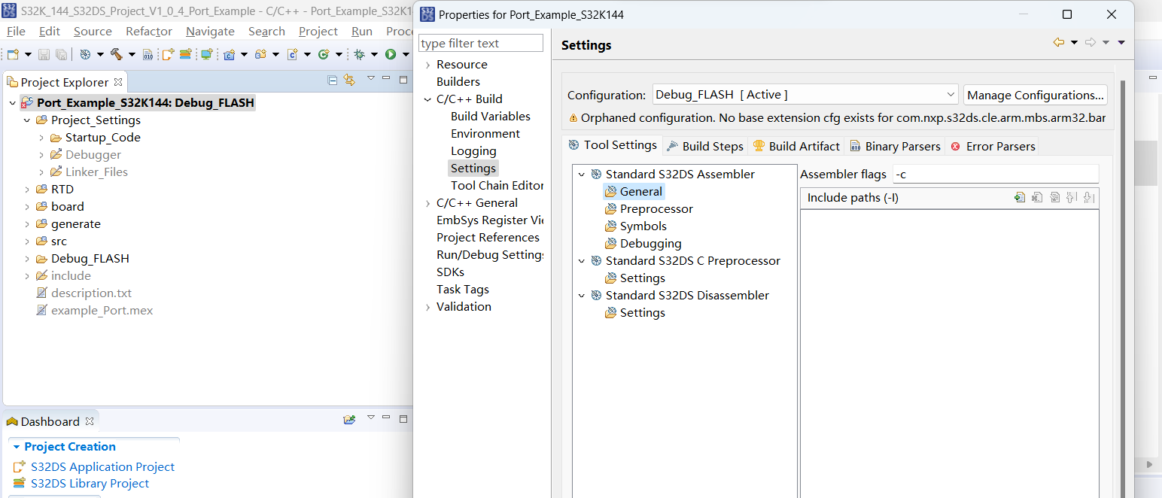Click the green Run icon
1162x498 pixels.
click(391, 54)
